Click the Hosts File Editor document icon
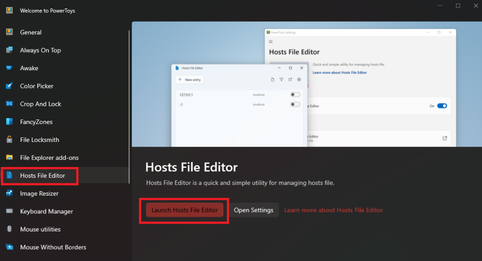Image resolution: width=482 pixels, height=261 pixels. (x=9, y=175)
